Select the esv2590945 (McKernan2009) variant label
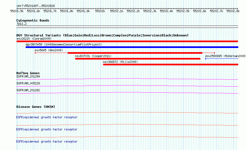This screenshot has height=150, width=246. tap(226, 56)
